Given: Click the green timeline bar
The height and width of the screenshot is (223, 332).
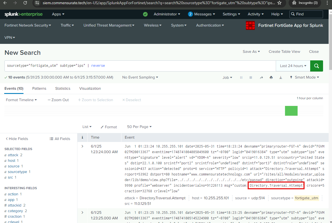Looking at the screenshot, I should (291, 111).
